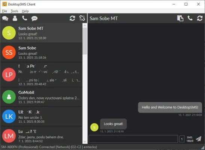The image size is (205, 150).
Task: Call Sam Sobe MT via the chat header phone icon
Action: [190, 18]
